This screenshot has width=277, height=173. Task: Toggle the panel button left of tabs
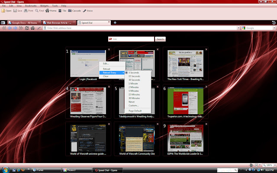(3, 23)
